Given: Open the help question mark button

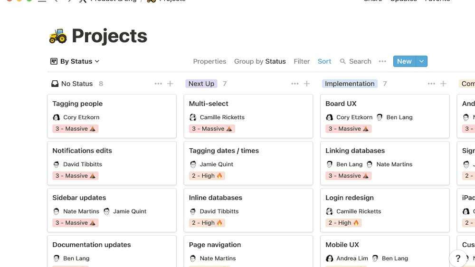Looking at the screenshot, I should [458, 258].
